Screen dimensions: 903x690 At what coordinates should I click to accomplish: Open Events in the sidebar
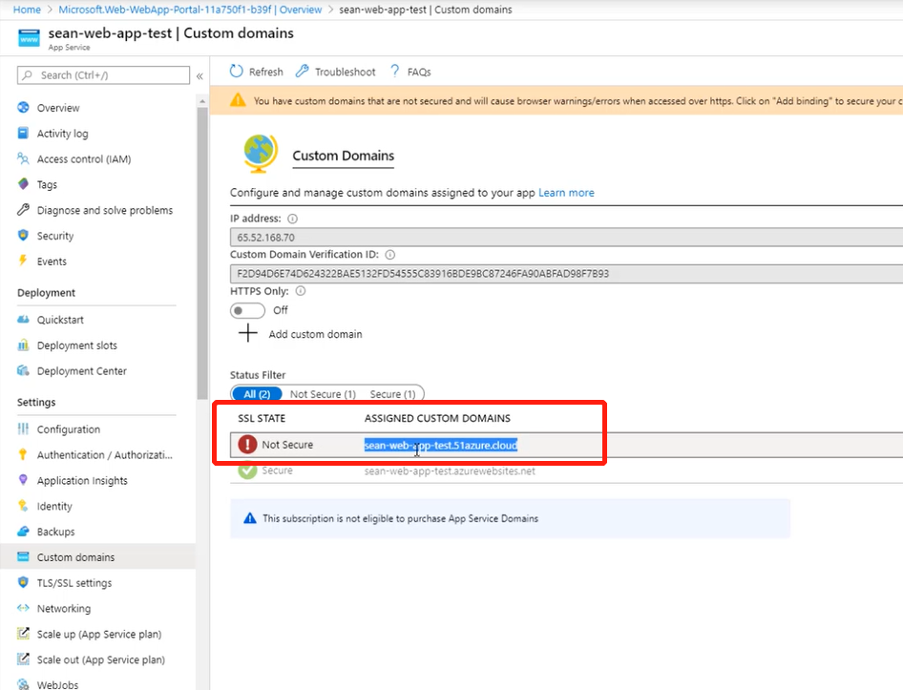(52, 261)
